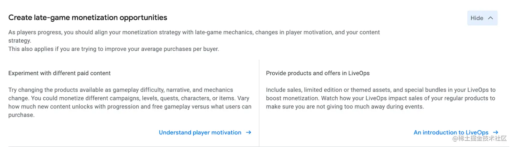Click the 'Include sales, limited edition' paragraph
The width and height of the screenshot is (512, 147).
coord(380,90)
